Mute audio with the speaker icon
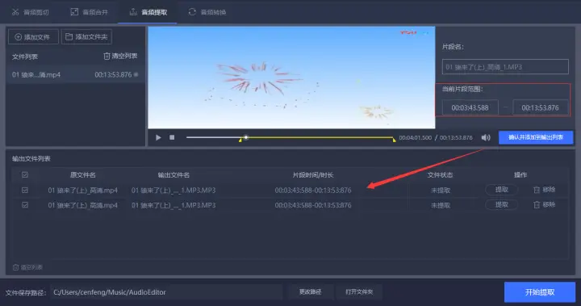Image resolution: width=581 pixels, height=306 pixels. [486, 137]
